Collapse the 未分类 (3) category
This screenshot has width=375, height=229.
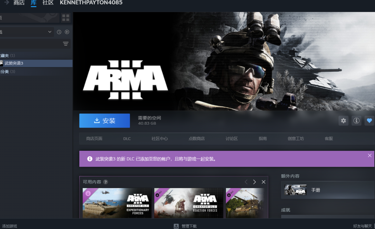[x=7, y=72]
